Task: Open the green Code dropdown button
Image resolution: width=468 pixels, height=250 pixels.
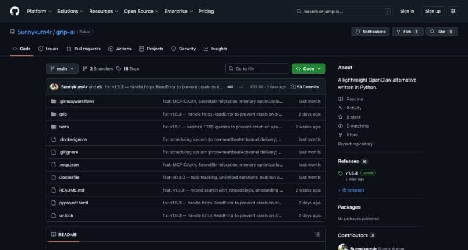Action: point(308,69)
